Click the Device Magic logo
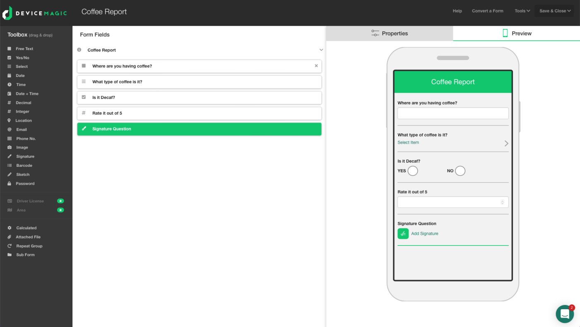The image size is (580, 327). click(34, 13)
